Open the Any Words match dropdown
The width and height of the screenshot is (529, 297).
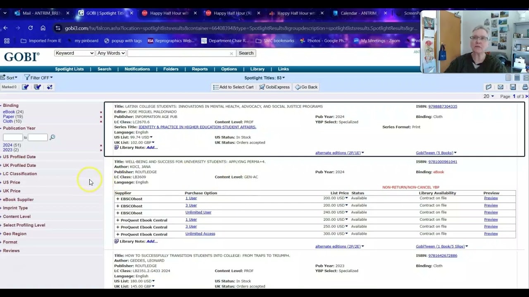pos(111,53)
